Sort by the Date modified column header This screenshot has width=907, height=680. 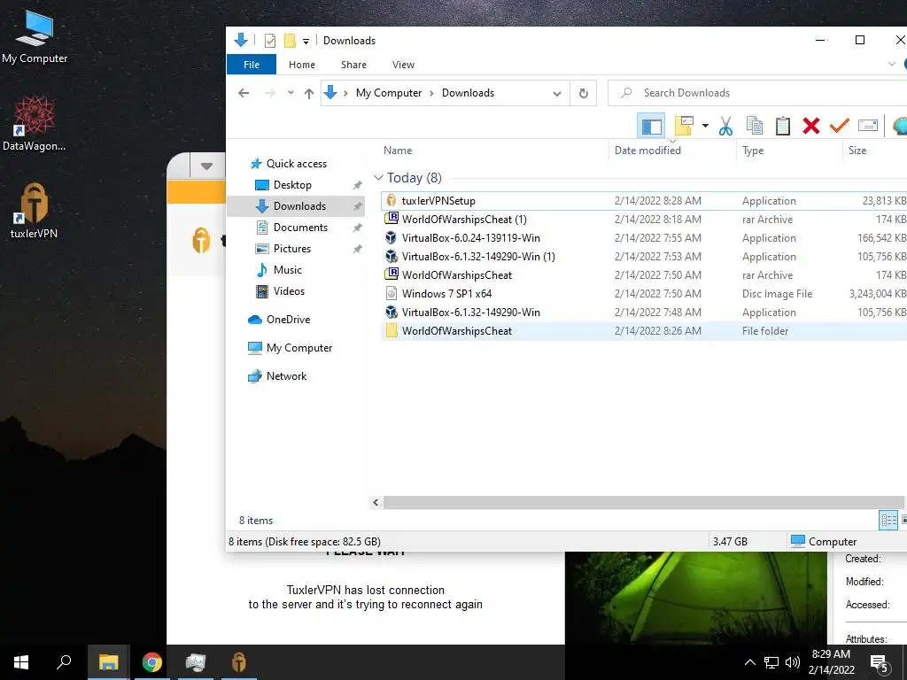tap(647, 151)
